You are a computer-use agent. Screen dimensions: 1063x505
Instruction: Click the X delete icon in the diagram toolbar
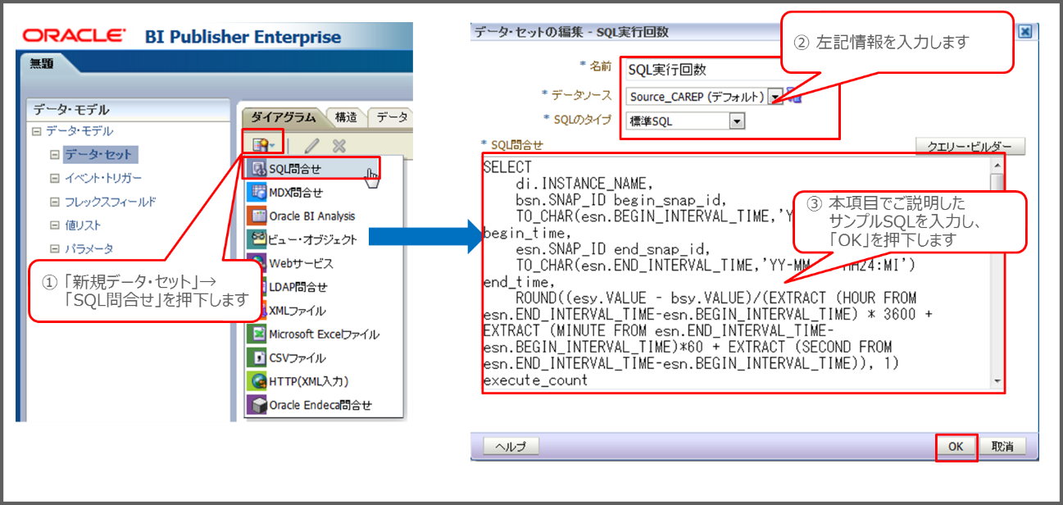(338, 146)
